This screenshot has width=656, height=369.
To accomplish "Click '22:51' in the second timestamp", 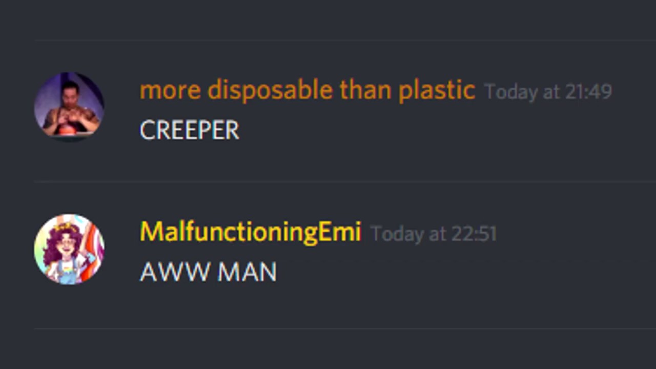I will point(474,234).
